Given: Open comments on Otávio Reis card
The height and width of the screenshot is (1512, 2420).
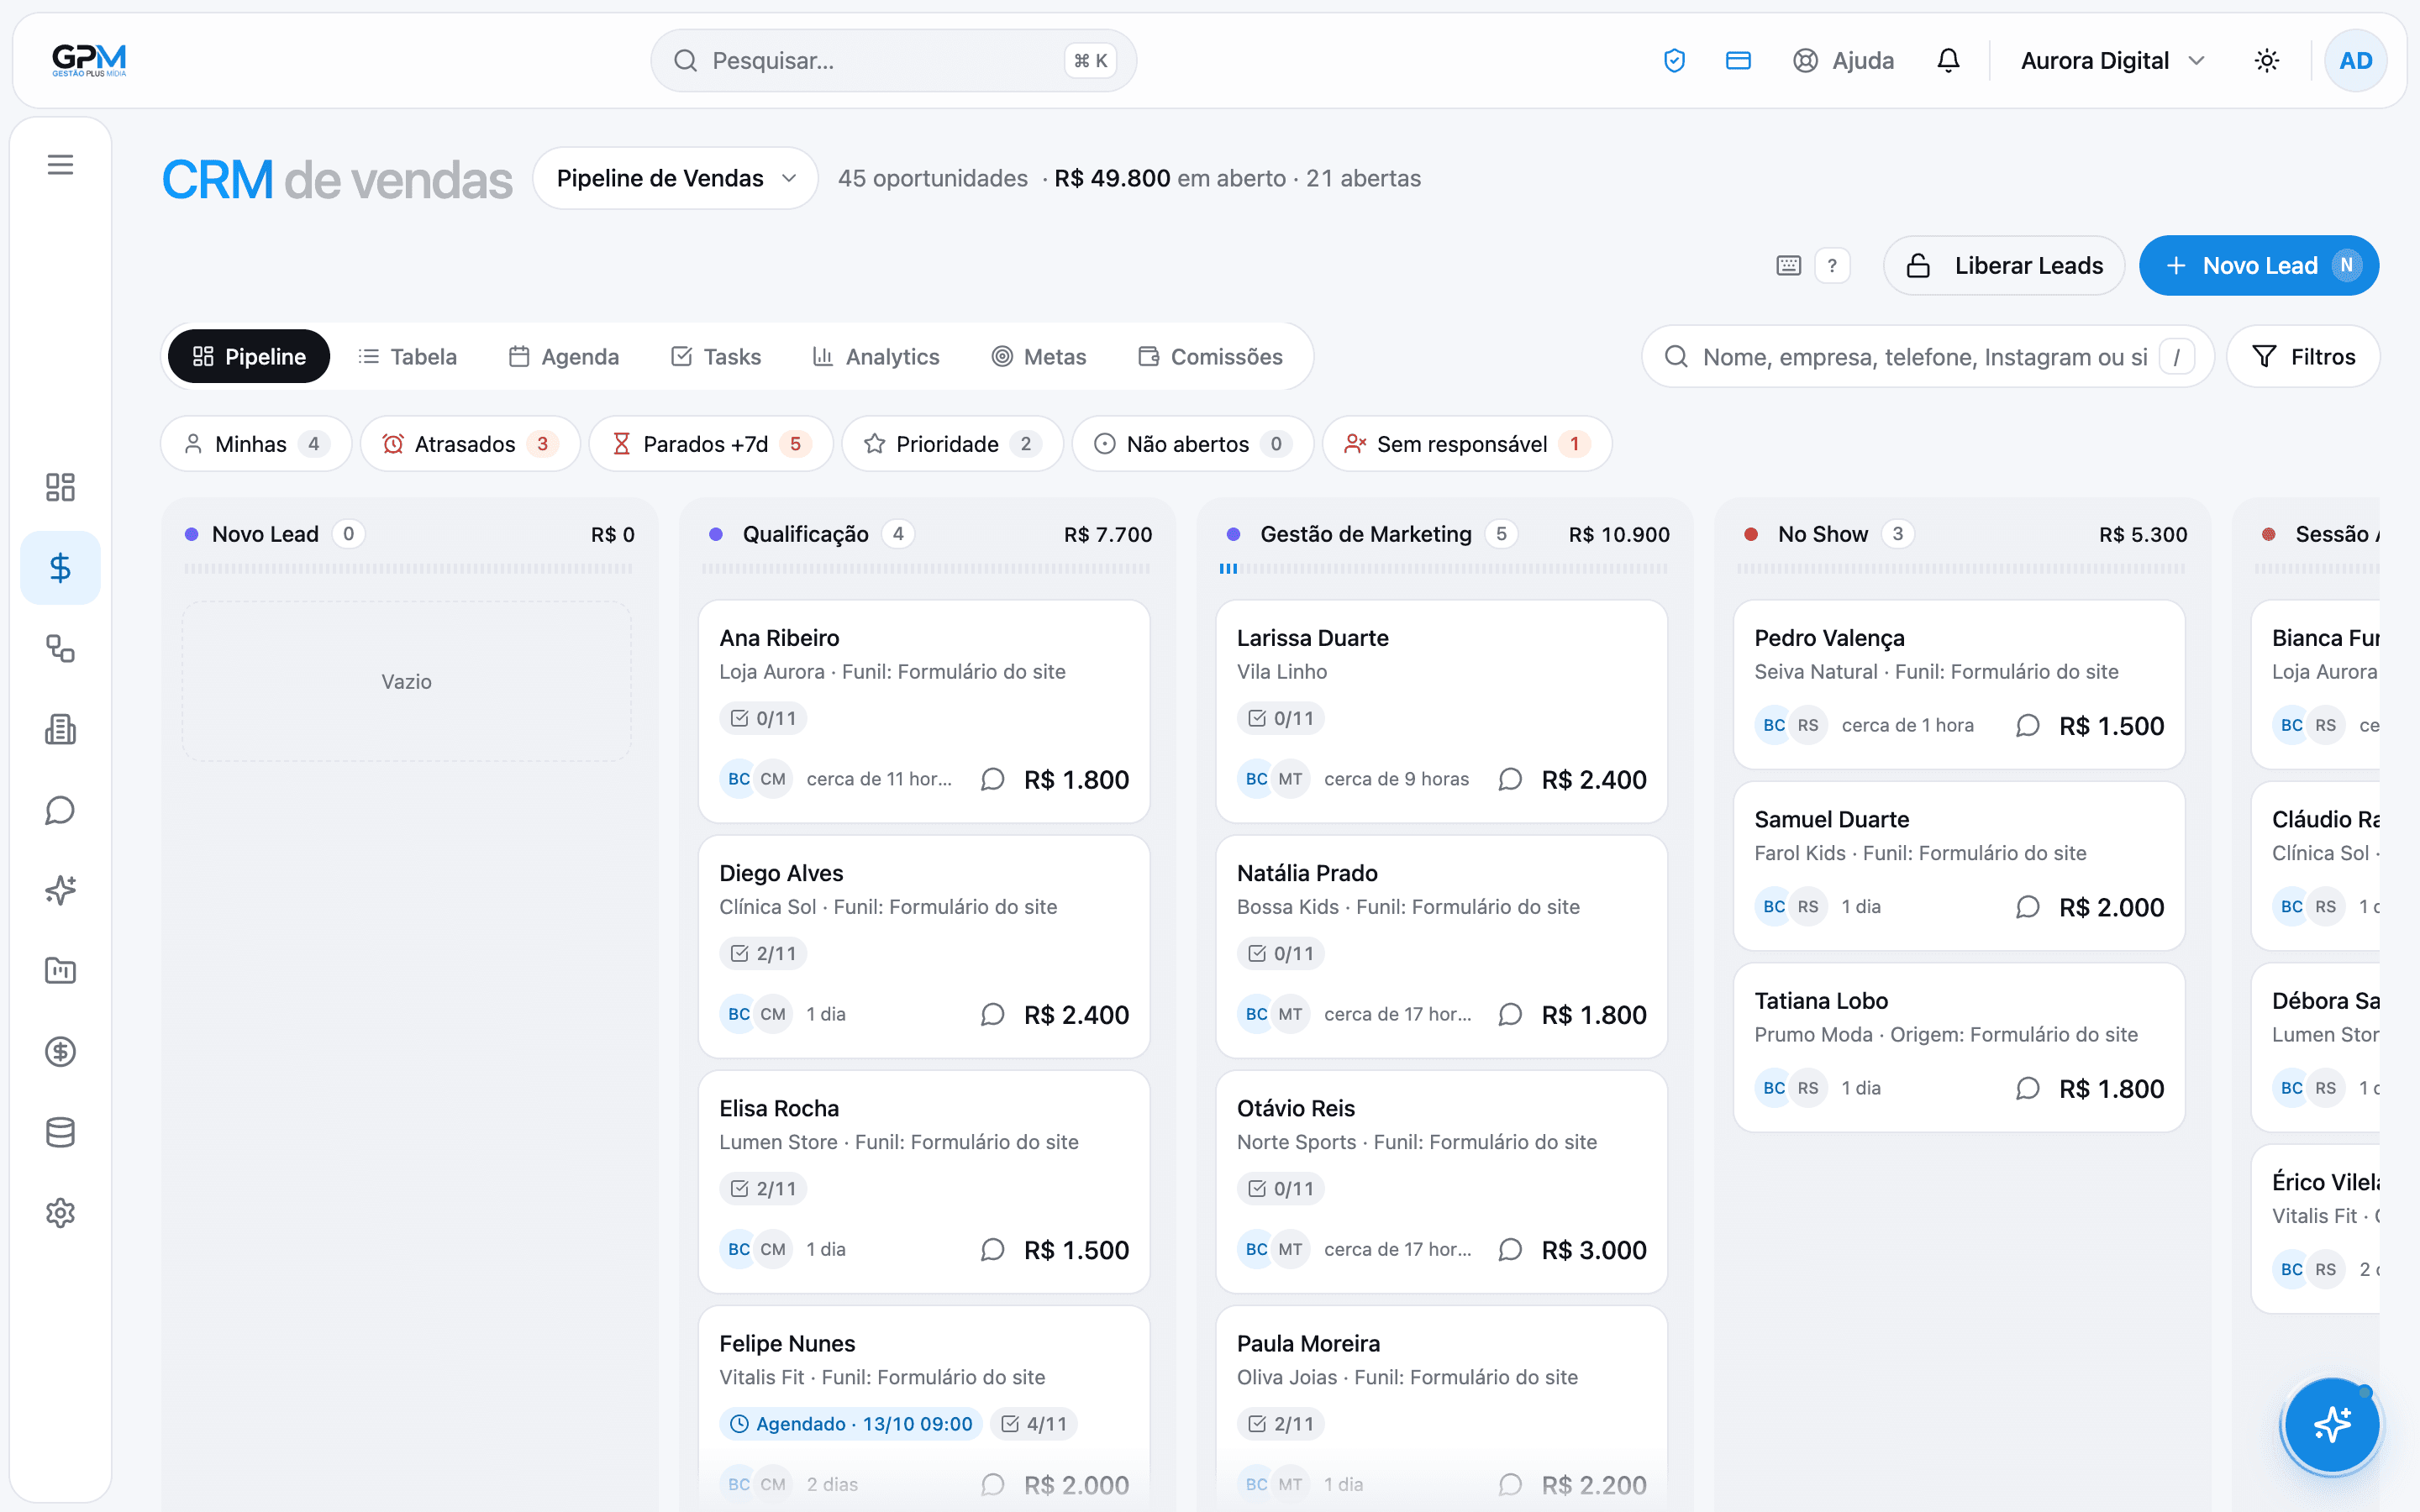Looking at the screenshot, I should (x=1510, y=1250).
